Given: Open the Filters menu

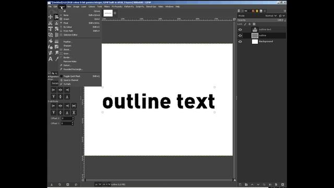Looking at the screenshot, I should click(x=106, y=7).
